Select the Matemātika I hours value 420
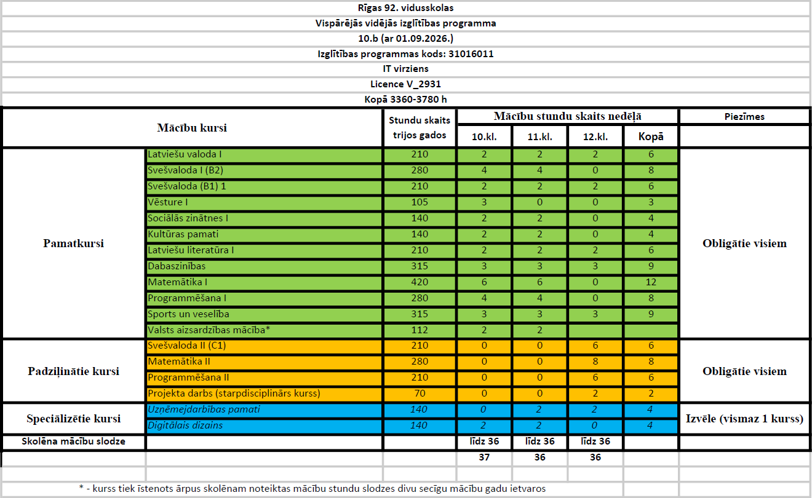812x498 pixels. [420, 282]
